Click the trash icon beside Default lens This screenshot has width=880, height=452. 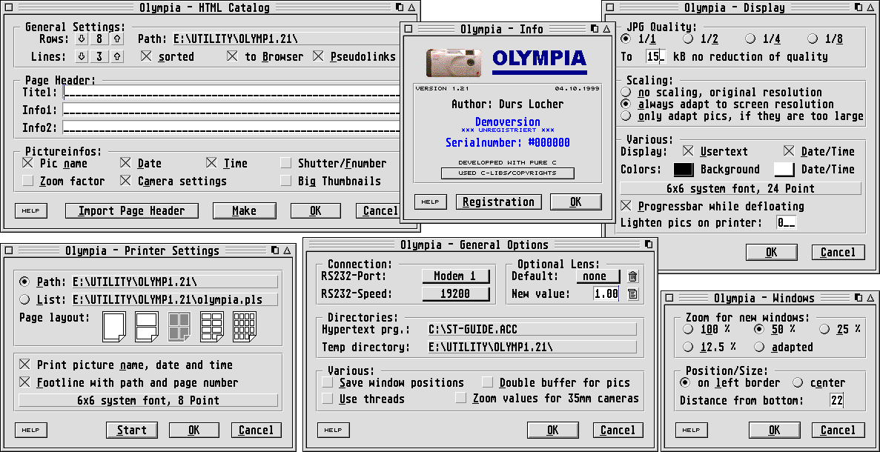(x=632, y=276)
